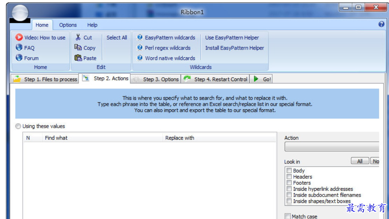
Task: Enable Inside shapes/text boxes
Action: (289, 201)
